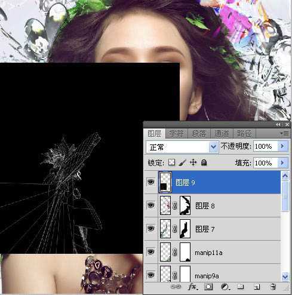
Task: Collapse the panel with the double-arrow icon
Action: (x=278, y=125)
